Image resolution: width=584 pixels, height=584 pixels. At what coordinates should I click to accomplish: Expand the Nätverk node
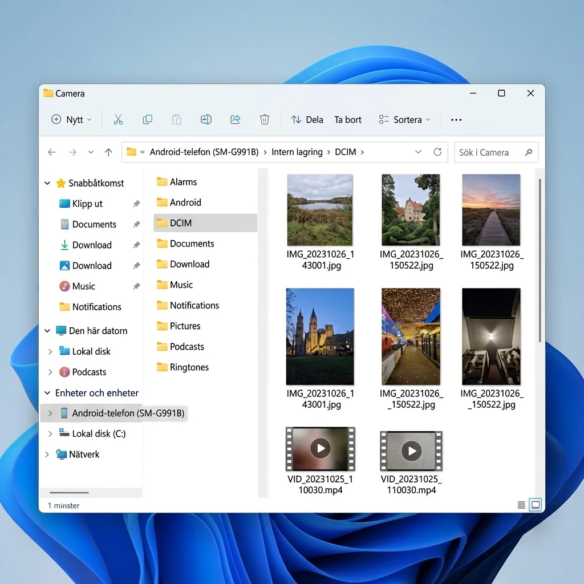pos(47,454)
